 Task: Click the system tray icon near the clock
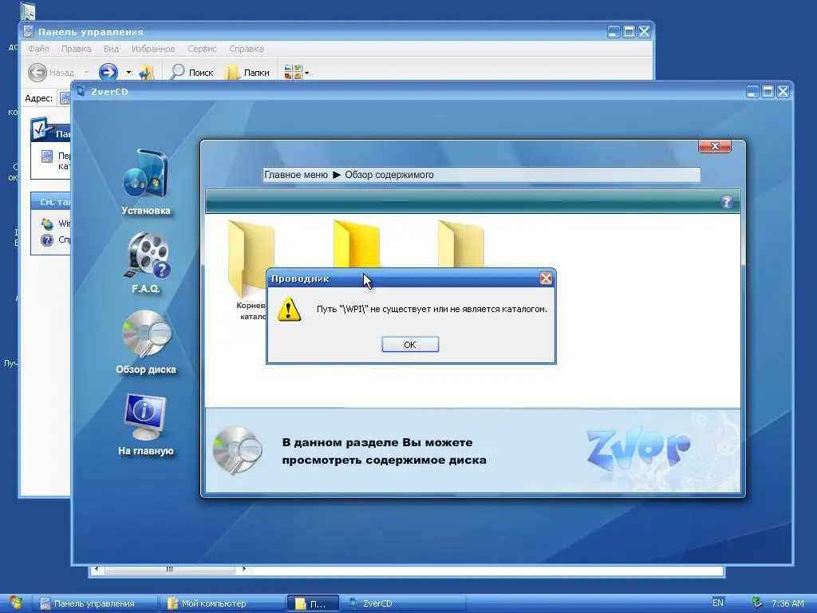[x=757, y=603]
